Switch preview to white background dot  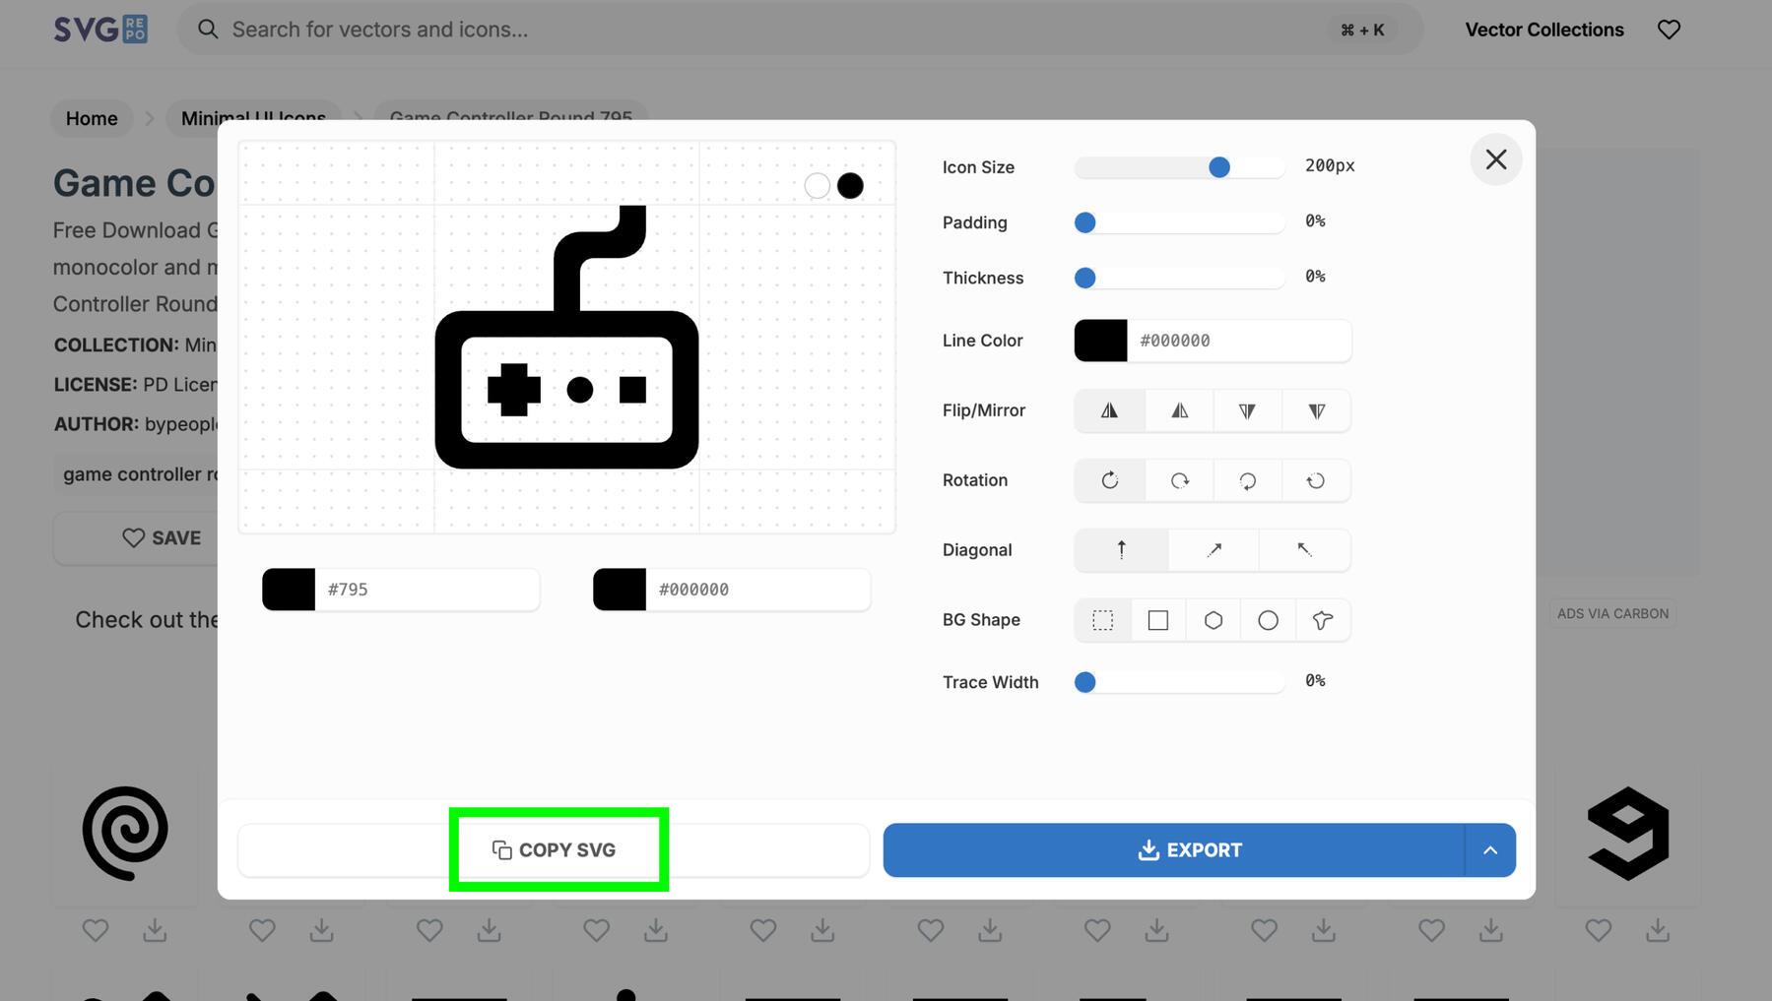click(817, 186)
